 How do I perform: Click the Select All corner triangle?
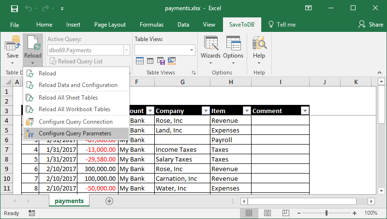click(x=8, y=82)
